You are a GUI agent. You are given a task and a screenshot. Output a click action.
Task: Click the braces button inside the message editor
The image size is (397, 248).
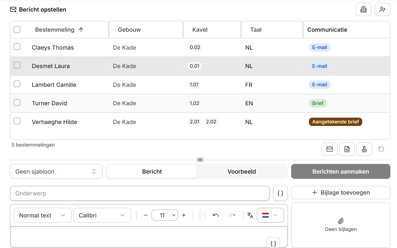point(273,243)
